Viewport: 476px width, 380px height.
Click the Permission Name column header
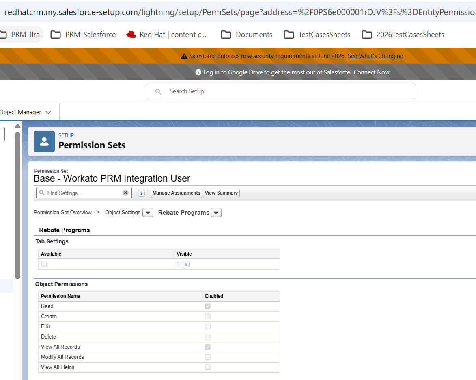point(61,296)
